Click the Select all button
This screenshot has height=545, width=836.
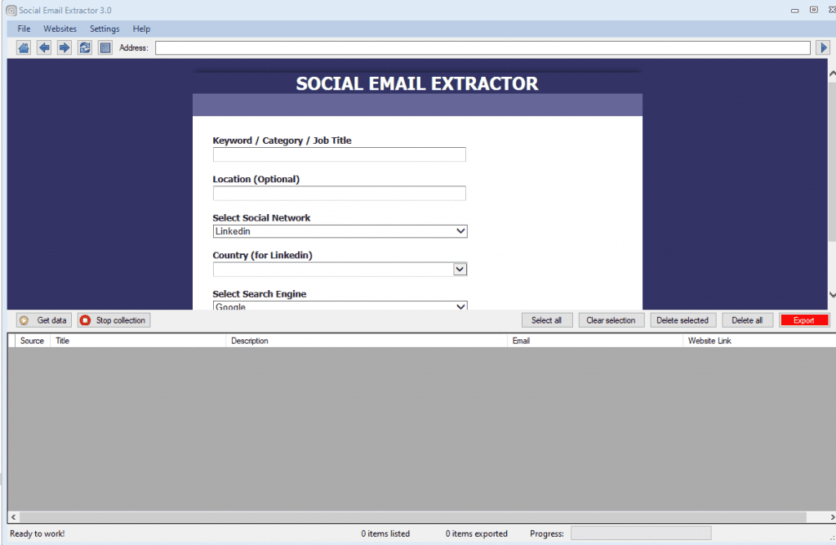[546, 320]
